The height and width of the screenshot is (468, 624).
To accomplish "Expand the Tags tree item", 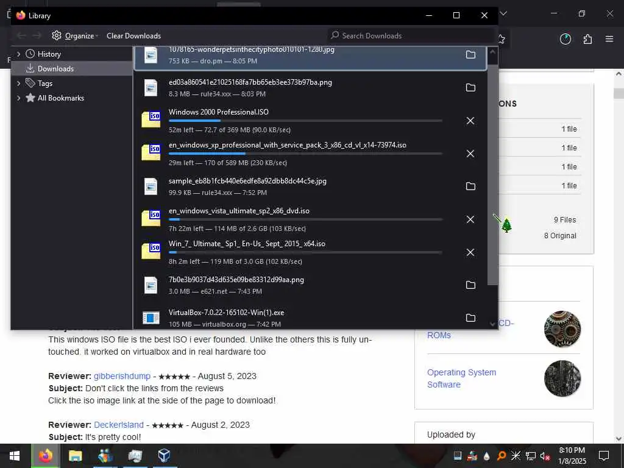I will (18, 83).
